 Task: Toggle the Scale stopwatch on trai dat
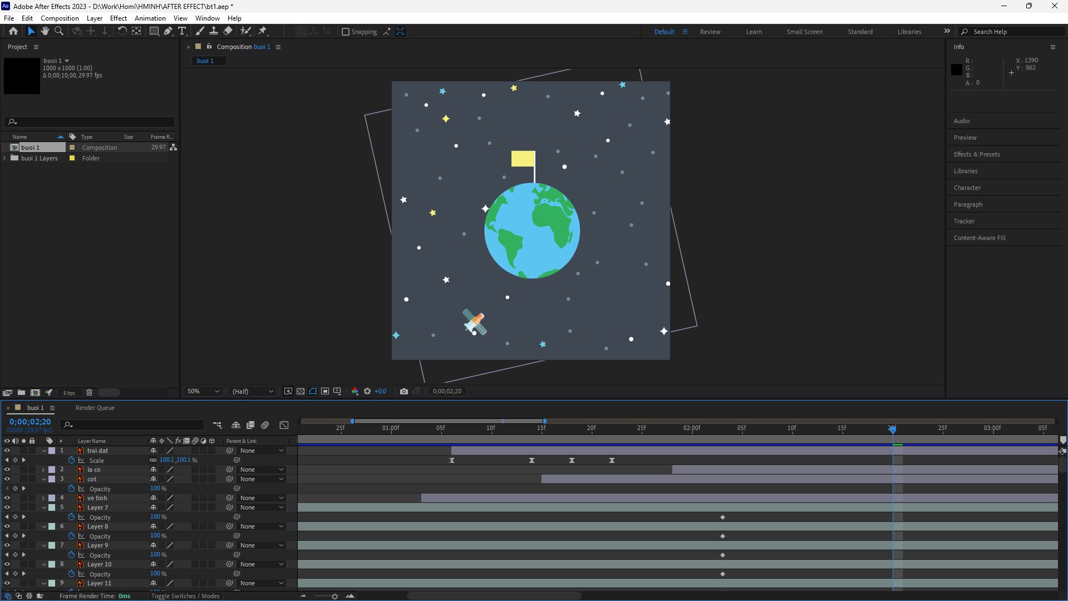click(71, 461)
